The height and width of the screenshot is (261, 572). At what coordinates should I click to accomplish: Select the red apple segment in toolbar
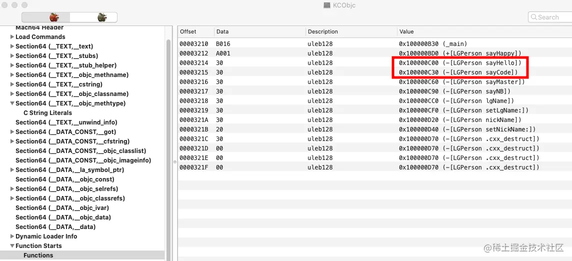click(x=45, y=17)
